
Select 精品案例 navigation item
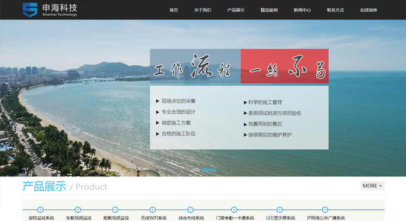pyautogui.click(x=269, y=10)
